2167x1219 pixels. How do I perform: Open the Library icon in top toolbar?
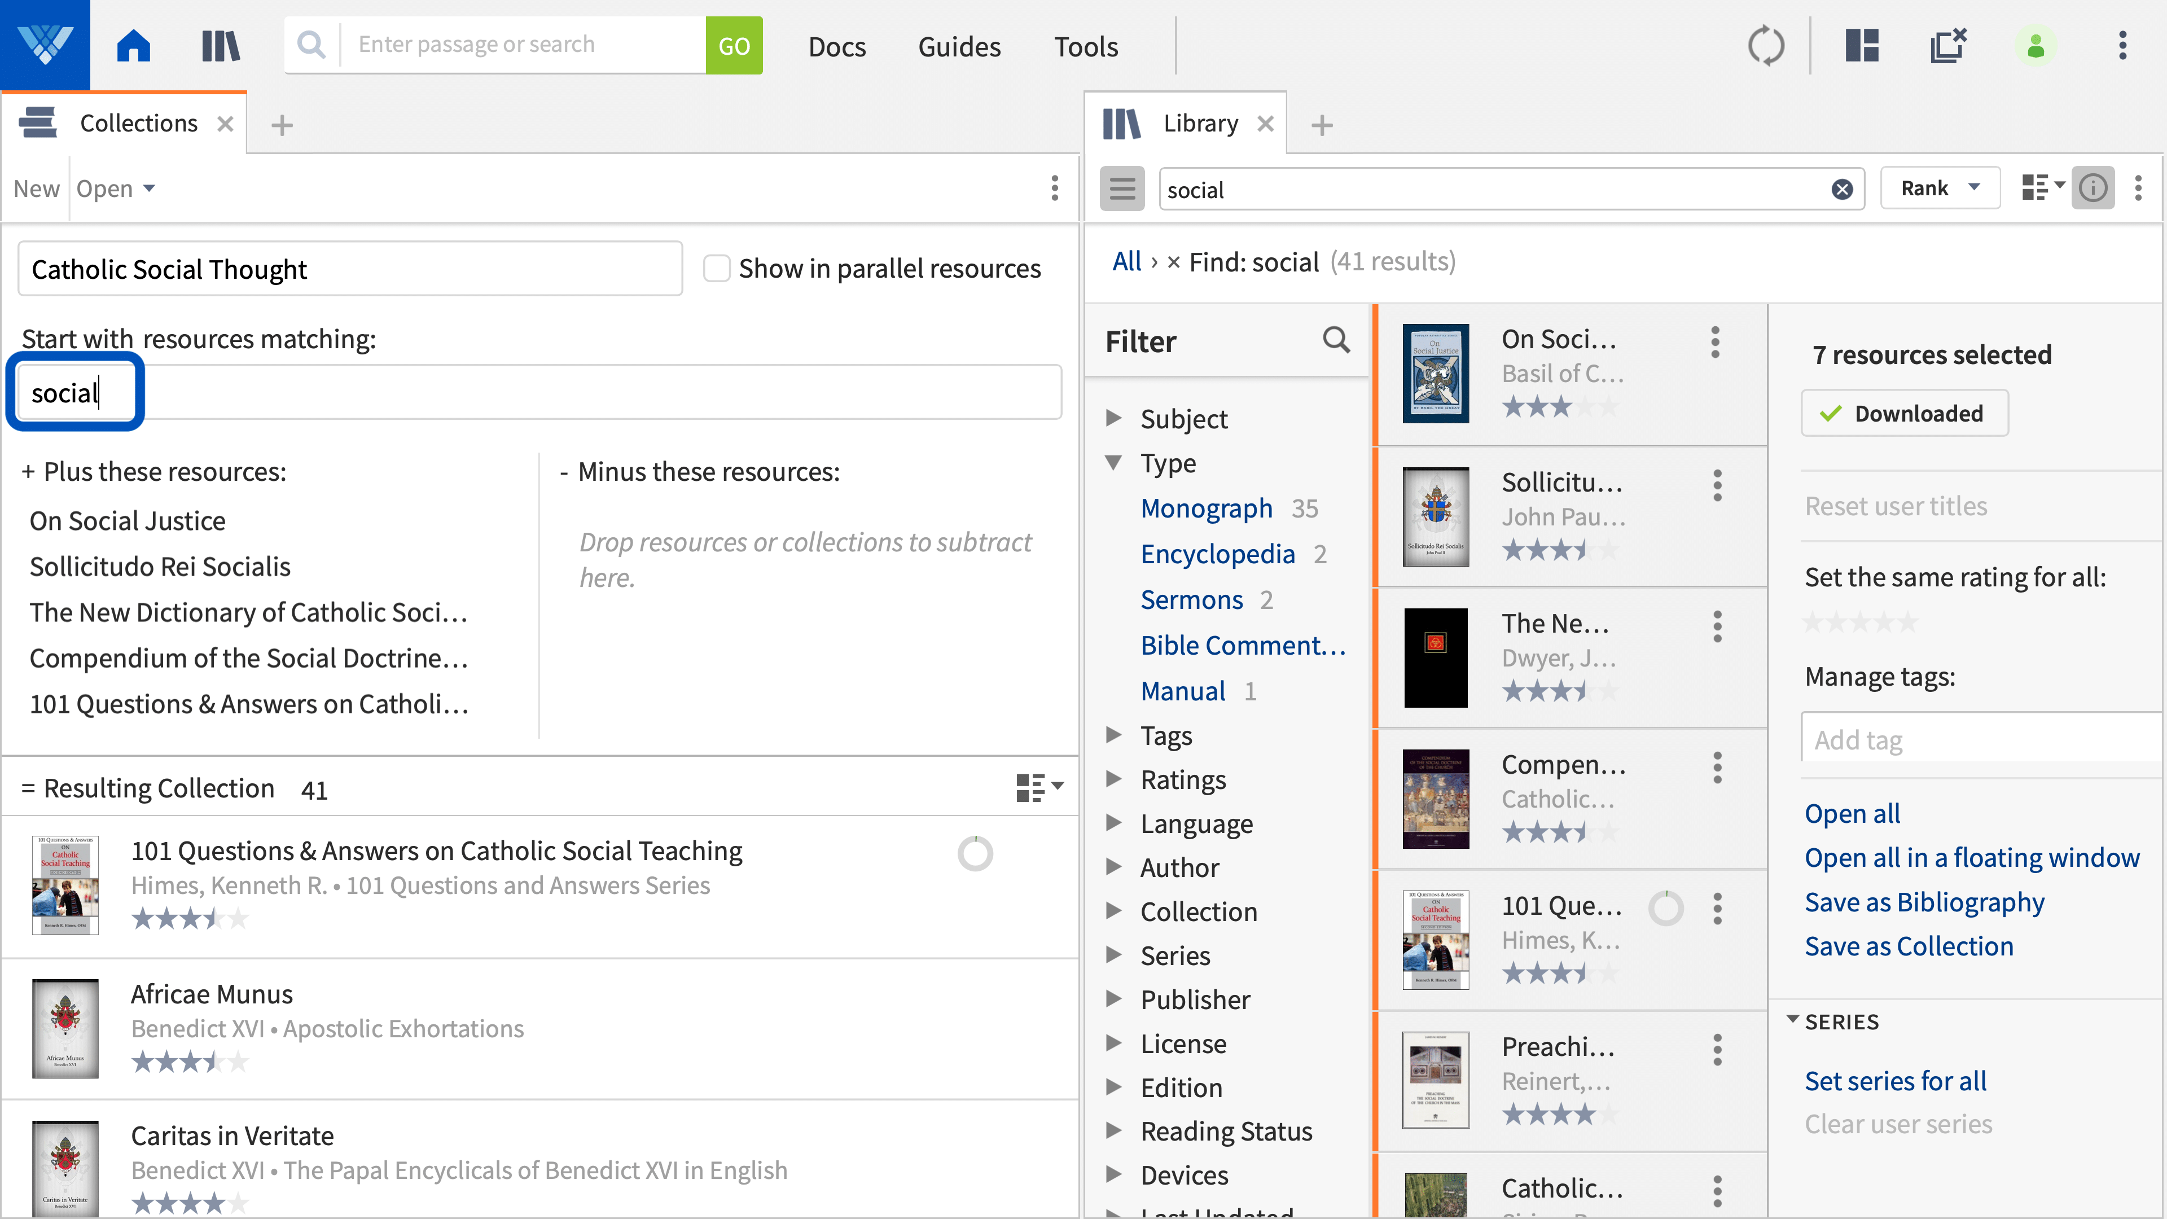click(x=221, y=45)
